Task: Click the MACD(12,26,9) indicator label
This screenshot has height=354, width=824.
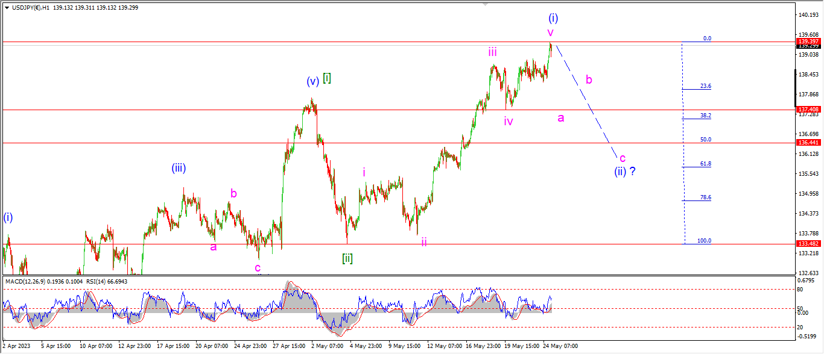Action: coord(26,281)
